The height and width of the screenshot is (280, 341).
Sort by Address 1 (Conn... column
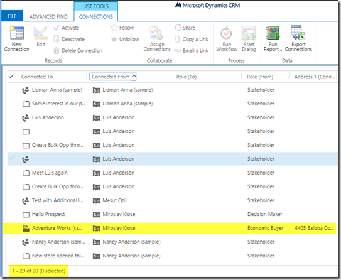point(315,77)
